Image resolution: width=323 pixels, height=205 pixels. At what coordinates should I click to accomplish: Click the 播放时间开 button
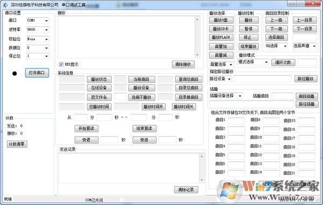click(153, 107)
